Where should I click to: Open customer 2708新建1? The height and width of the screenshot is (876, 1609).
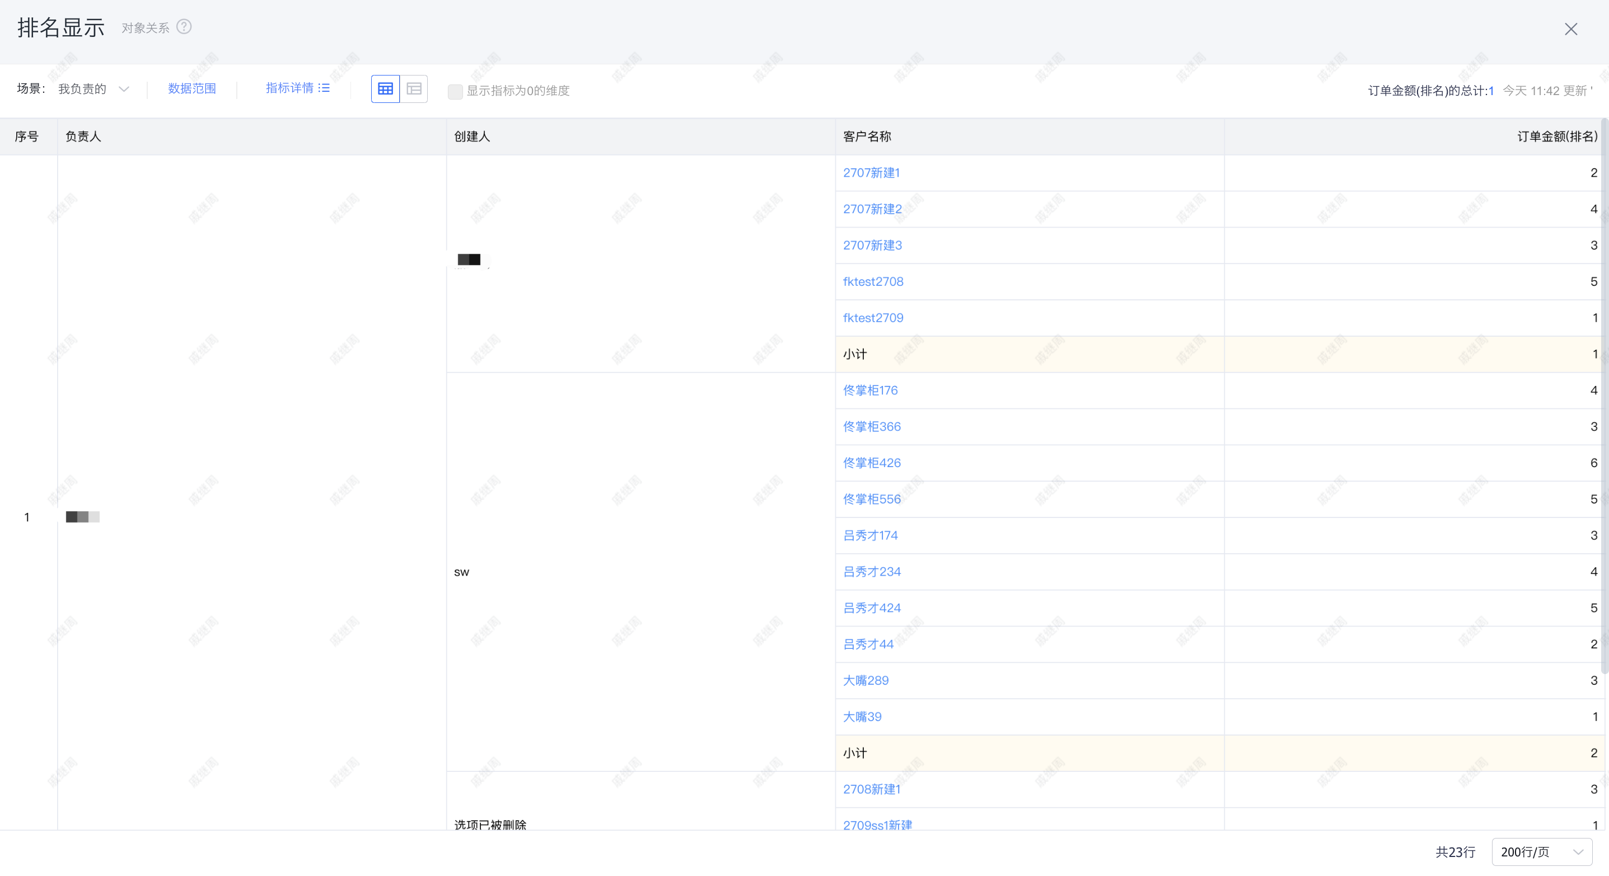point(871,789)
